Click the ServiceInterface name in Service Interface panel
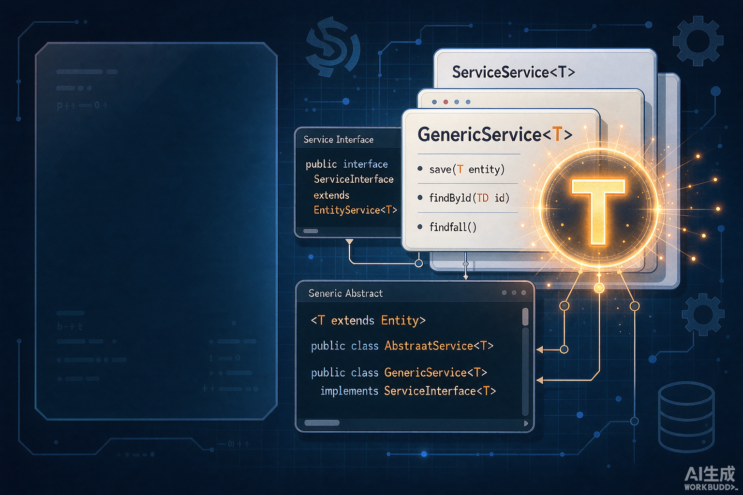The image size is (743, 495). [x=354, y=179]
